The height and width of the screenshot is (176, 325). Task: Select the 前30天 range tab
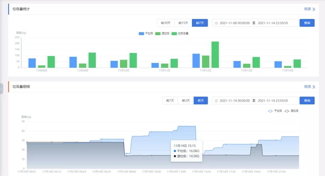166,23
